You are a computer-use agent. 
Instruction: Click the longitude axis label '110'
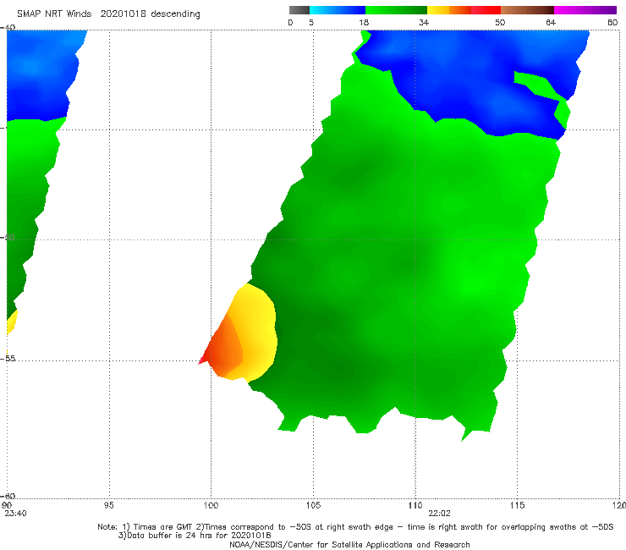tap(415, 506)
